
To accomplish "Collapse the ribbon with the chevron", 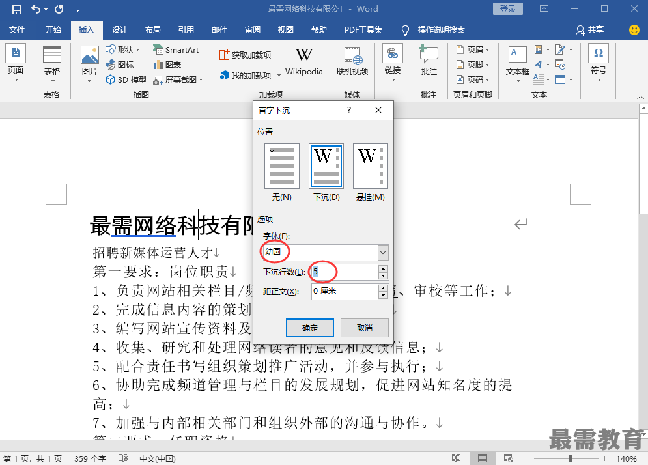I will (640, 97).
